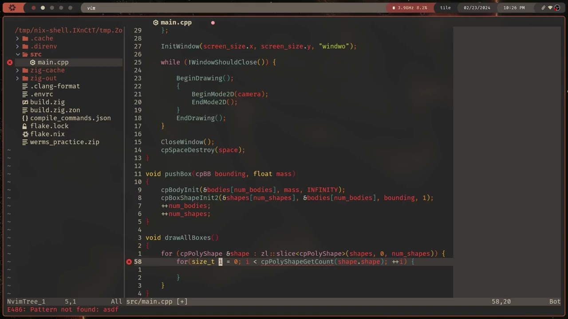Click the InitWindow call on line 27
This screenshot has height=319, width=568.
(x=259, y=47)
